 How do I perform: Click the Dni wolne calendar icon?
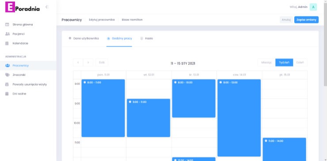(7, 94)
